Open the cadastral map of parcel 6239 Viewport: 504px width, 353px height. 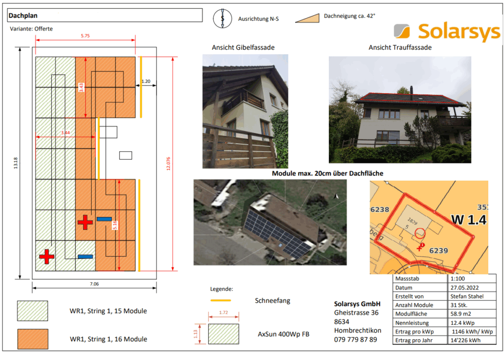(429, 227)
